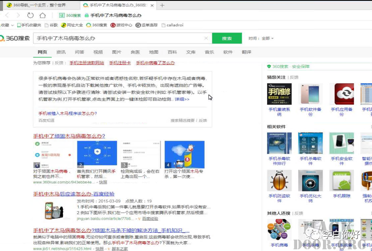The image size is (372, 251).
Task: Open 游戏中心 bookmark
Action: (x=121, y=25)
